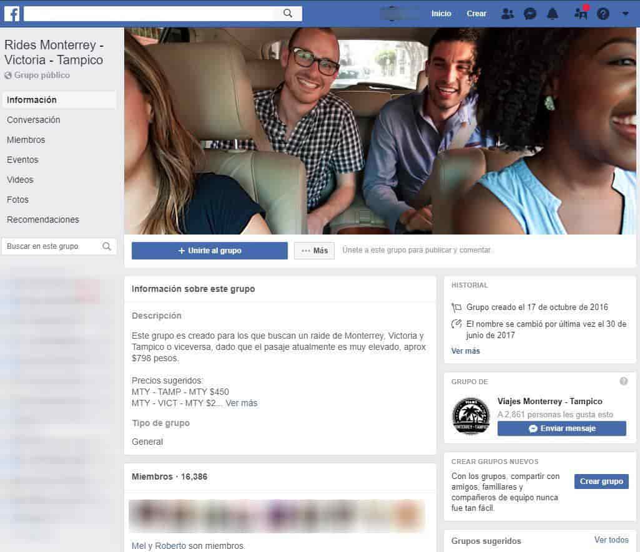Click Unirte al grupo button
Image resolution: width=640 pixels, height=552 pixels.
pyautogui.click(x=210, y=251)
